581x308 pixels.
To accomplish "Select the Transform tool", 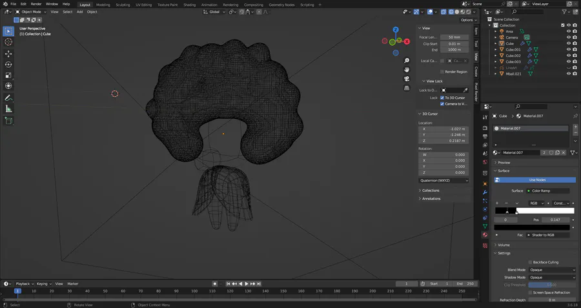I will 8,86.
